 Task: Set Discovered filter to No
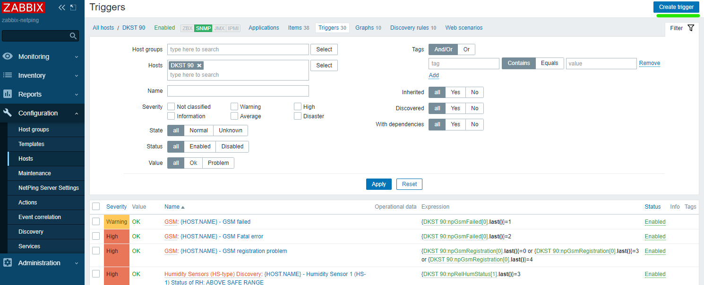coord(474,108)
